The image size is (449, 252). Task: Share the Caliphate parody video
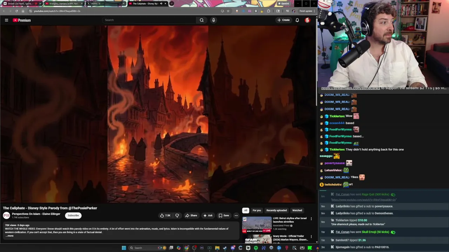pos(191,216)
